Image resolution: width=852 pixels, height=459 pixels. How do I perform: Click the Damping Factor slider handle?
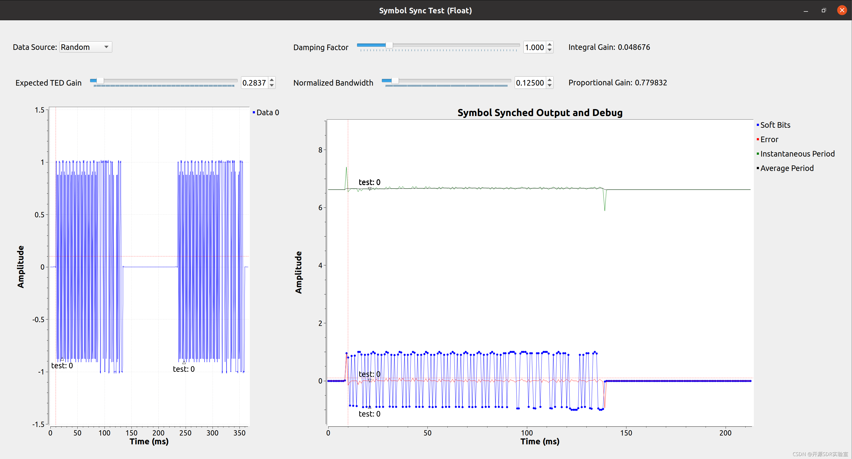tap(389, 45)
